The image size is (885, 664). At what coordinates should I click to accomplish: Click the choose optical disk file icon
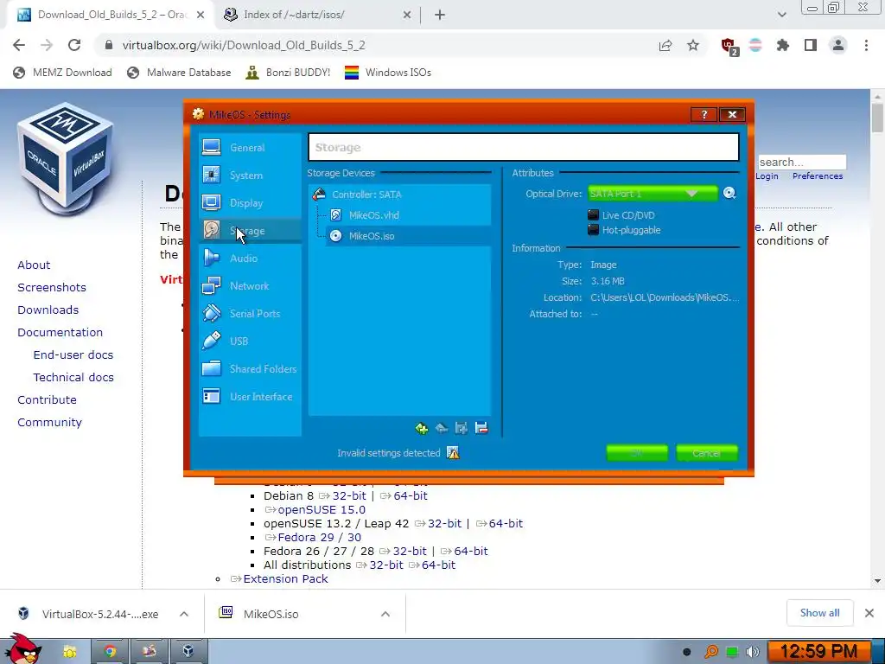click(729, 193)
